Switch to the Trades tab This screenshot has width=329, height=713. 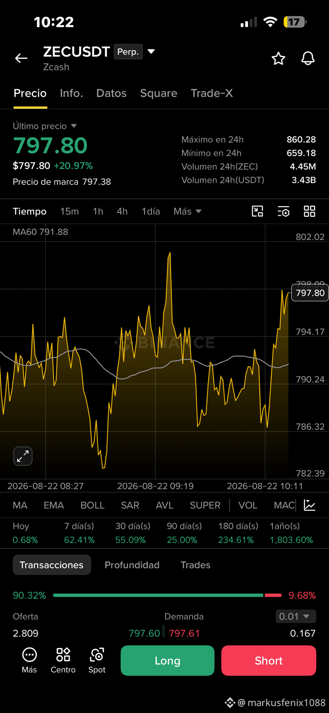195,565
